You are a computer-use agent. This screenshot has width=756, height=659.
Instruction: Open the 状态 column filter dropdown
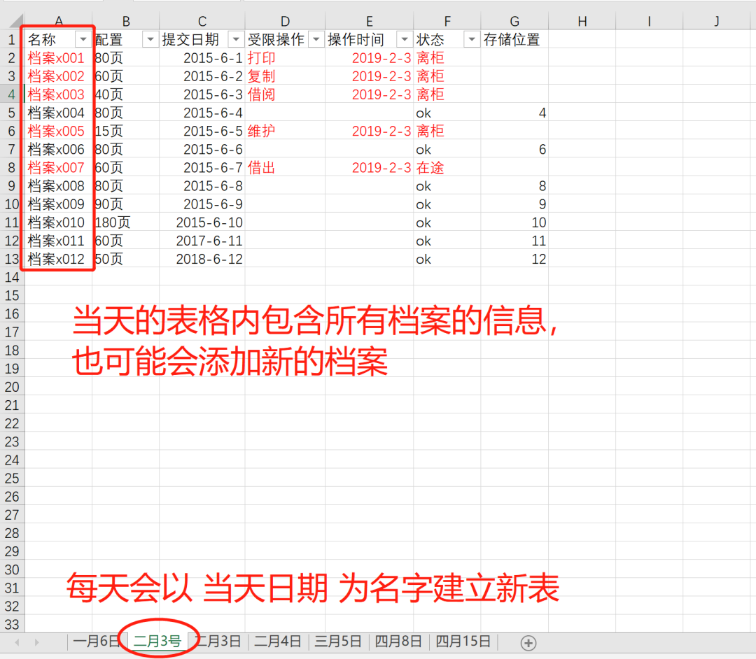pyautogui.click(x=472, y=39)
